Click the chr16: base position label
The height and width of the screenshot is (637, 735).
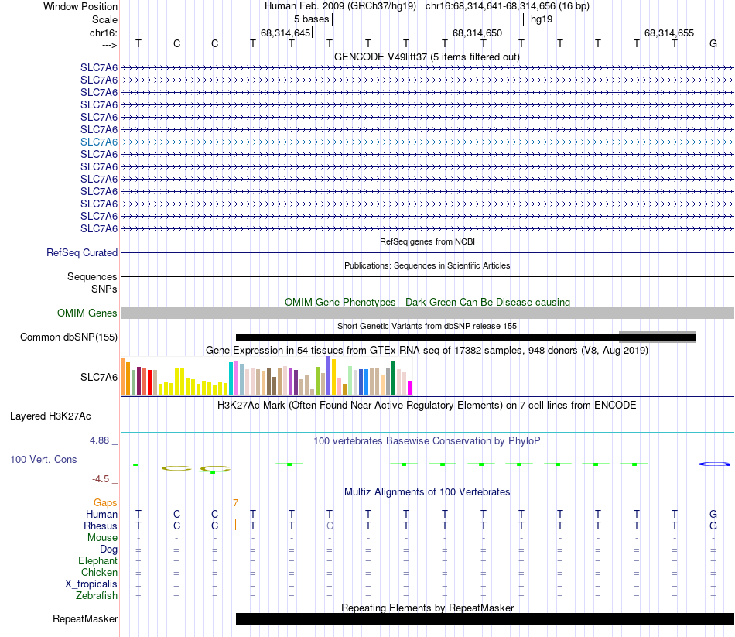(103, 33)
